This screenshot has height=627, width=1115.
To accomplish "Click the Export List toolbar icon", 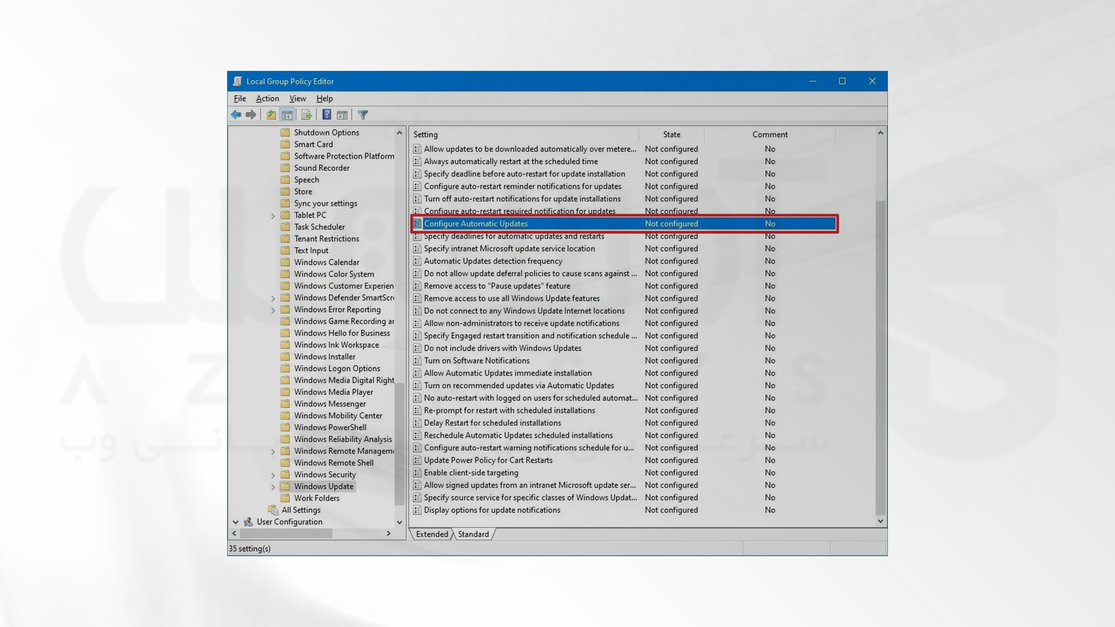I will 307,115.
